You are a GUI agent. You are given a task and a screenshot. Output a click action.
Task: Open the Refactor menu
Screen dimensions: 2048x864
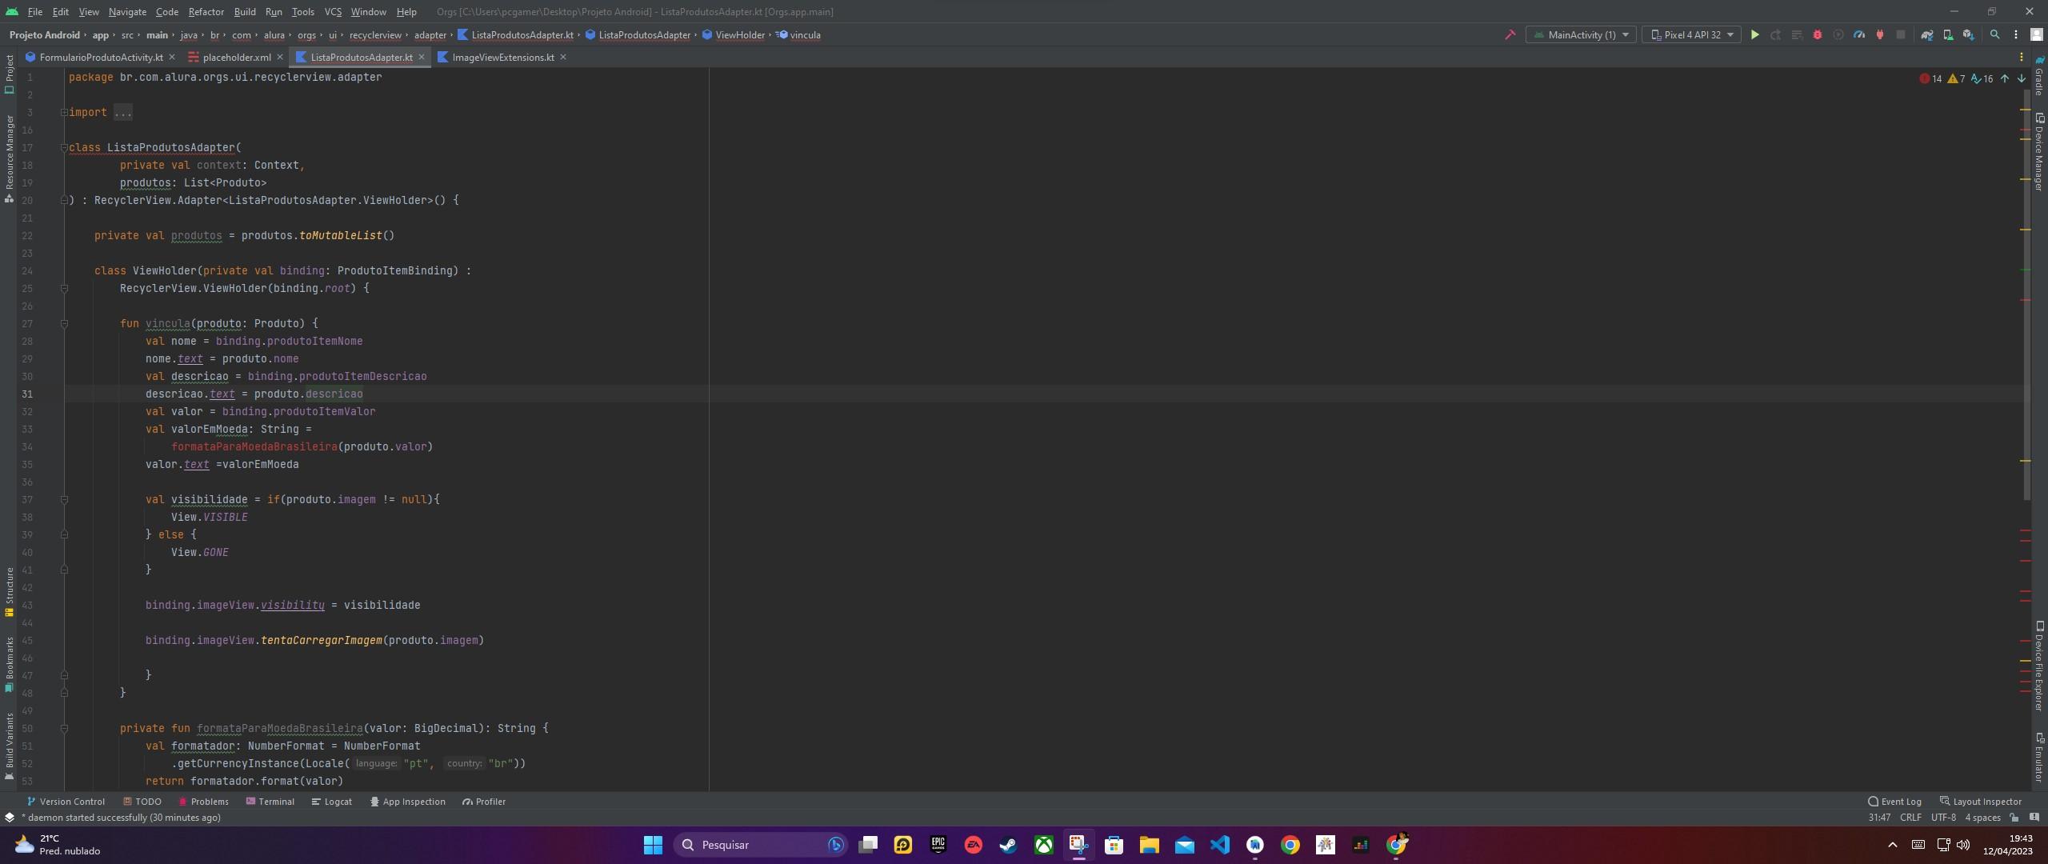206,12
